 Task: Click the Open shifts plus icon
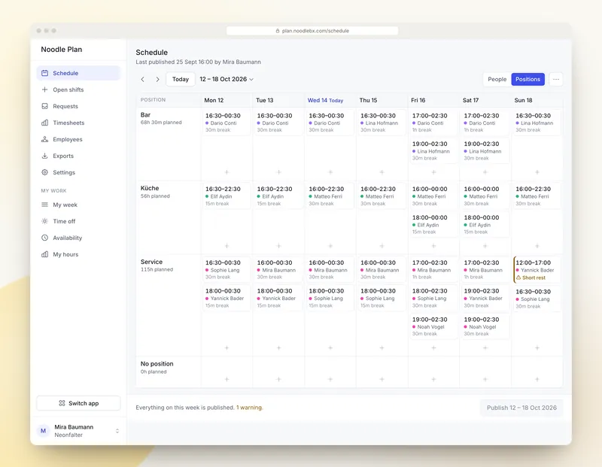(45, 89)
